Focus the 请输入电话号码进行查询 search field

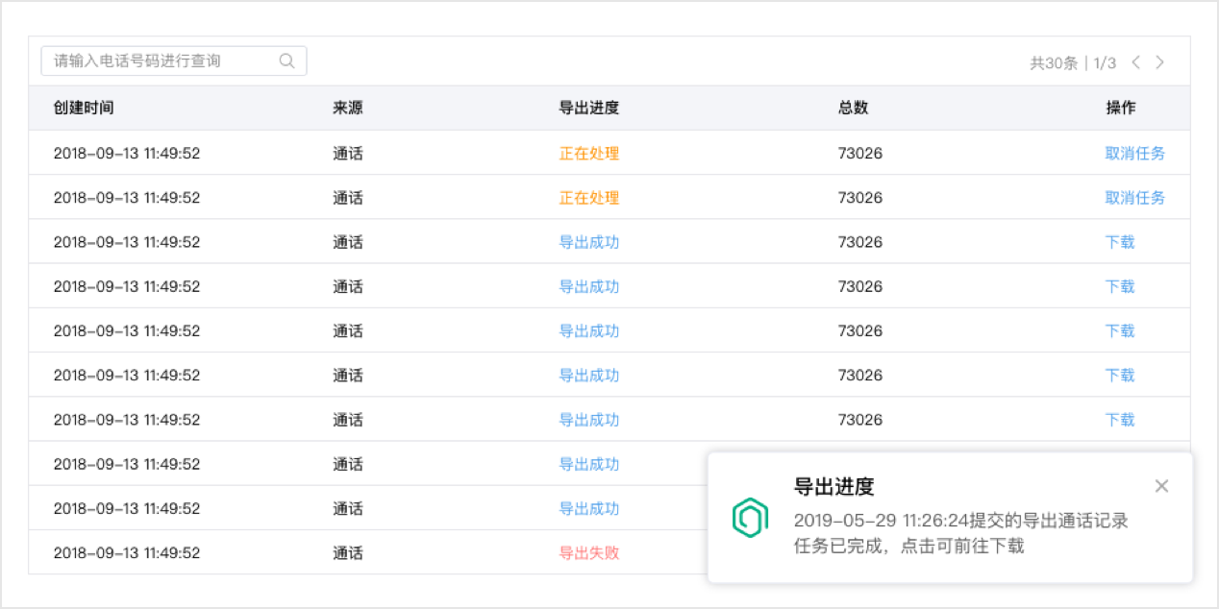(x=174, y=61)
